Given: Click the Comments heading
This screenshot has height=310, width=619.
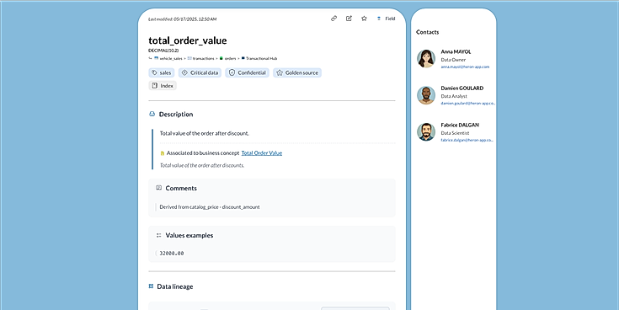Looking at the screenshot, I should [181, 189].
